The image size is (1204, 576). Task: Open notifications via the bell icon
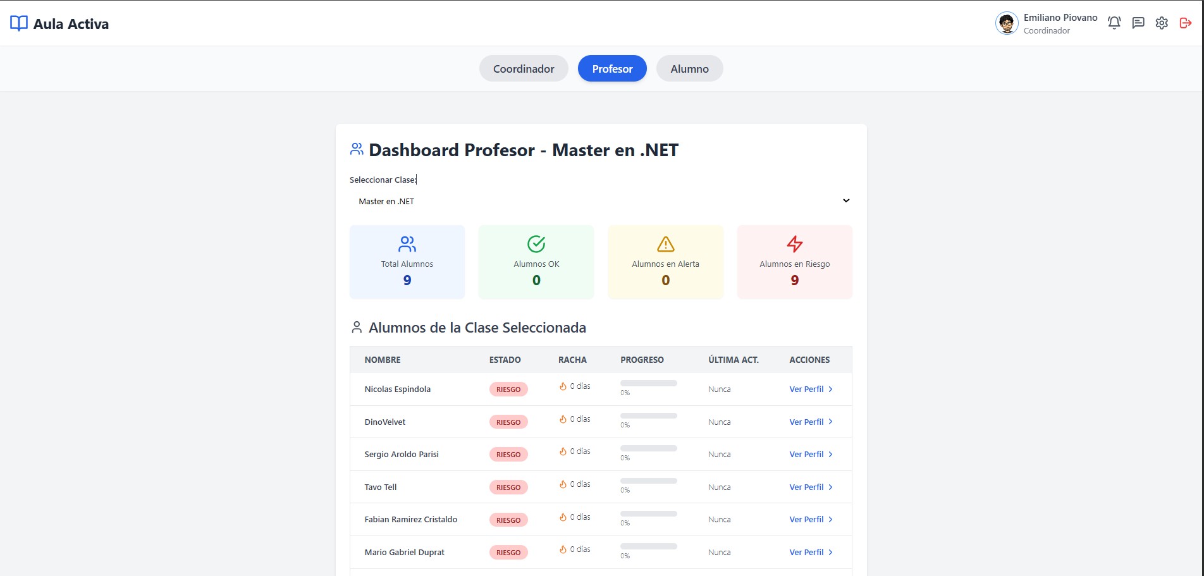1114,23
